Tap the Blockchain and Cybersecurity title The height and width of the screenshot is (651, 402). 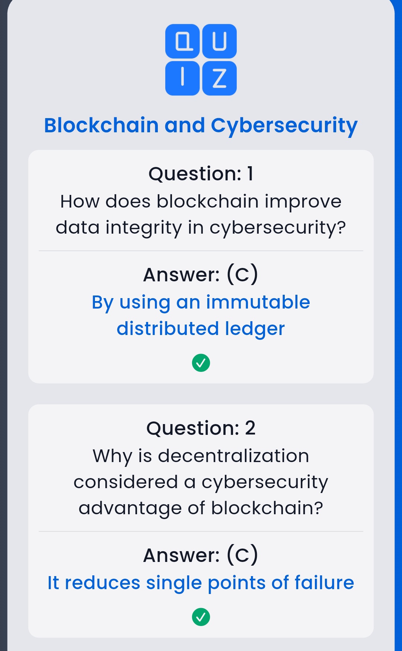pyautogui.click(x=201, y=125)
